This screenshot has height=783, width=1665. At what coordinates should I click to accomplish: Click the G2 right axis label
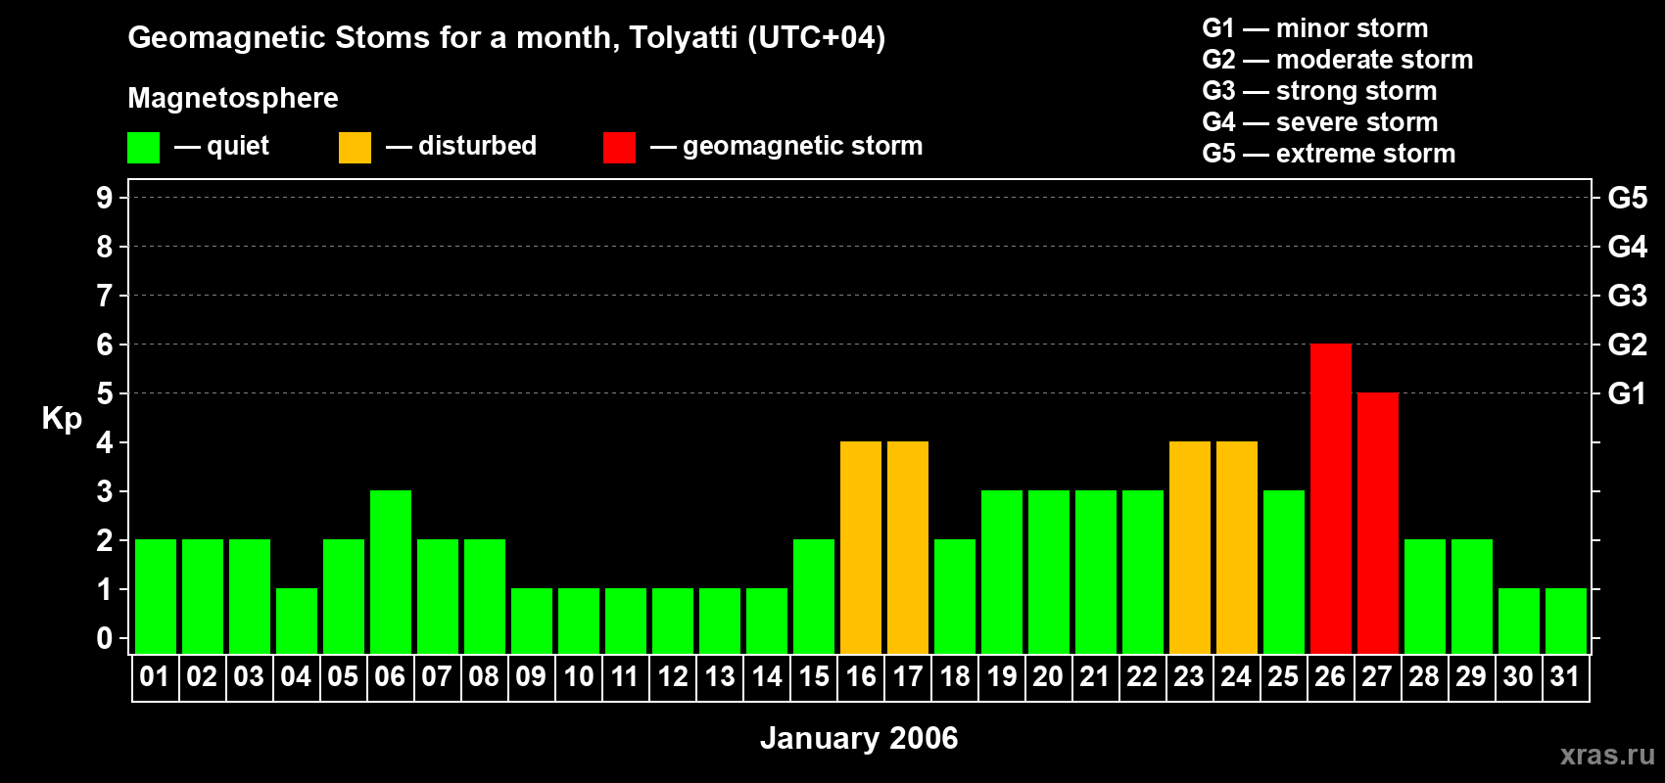click(1628, 345)
